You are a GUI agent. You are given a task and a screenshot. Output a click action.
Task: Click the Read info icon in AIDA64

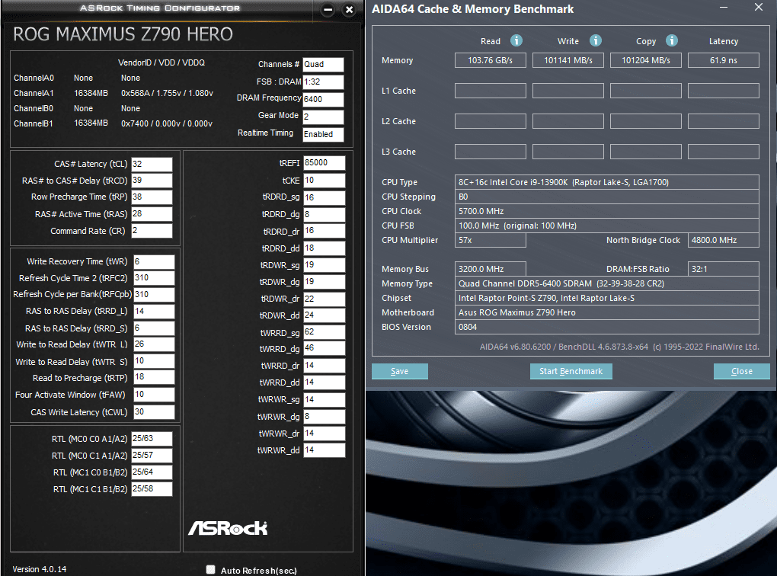pyautogui.click(x=516, y=40)
